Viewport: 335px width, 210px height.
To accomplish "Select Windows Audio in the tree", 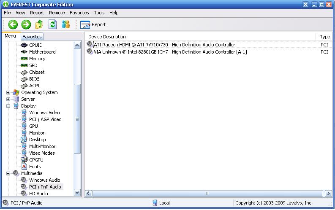I will coord(45,180).
